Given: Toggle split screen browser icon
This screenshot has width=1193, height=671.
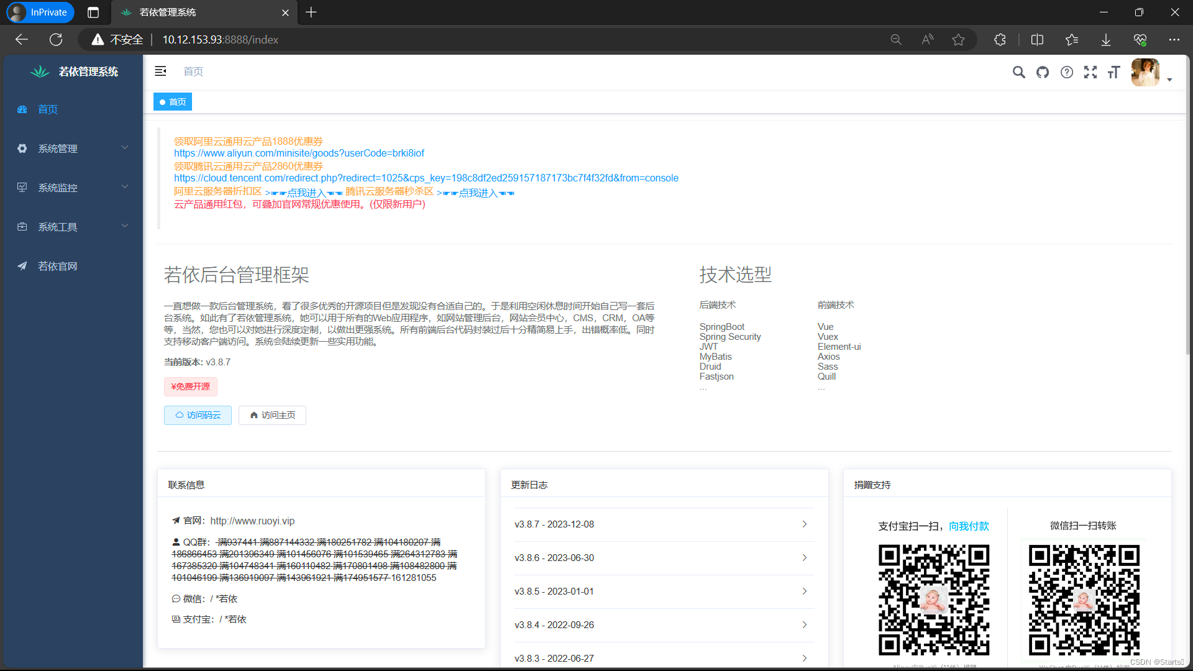Looking at the screenshot, I should [x=1037, y=40].
